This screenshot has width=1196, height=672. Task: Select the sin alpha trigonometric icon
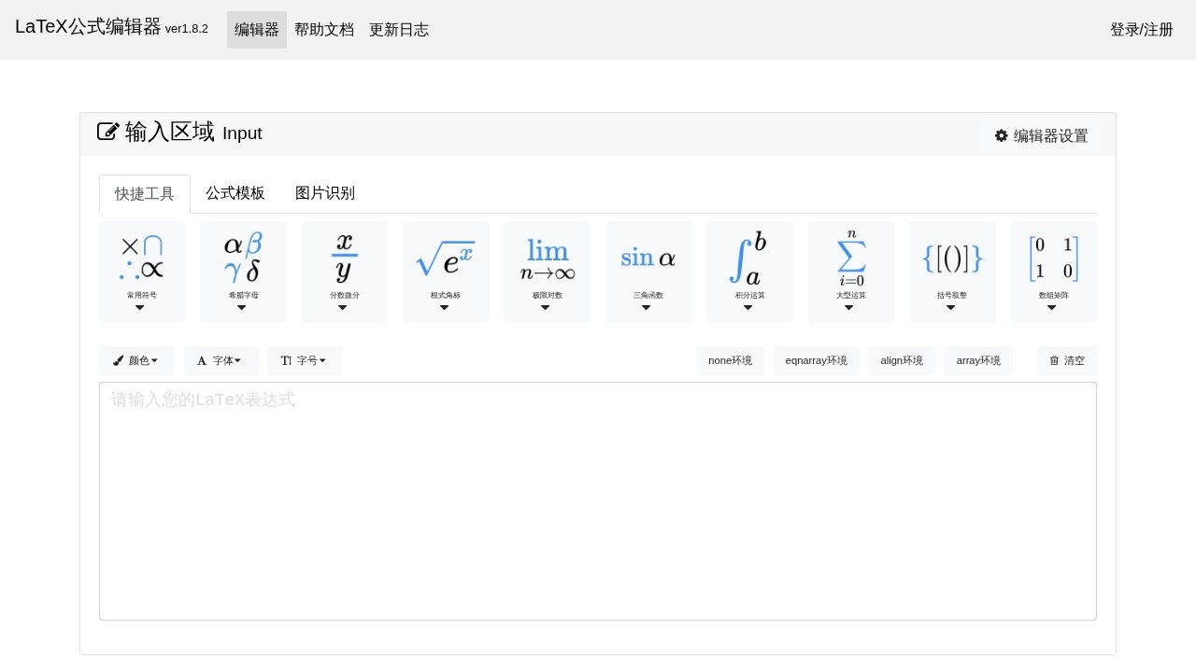(x=648, y=272)
